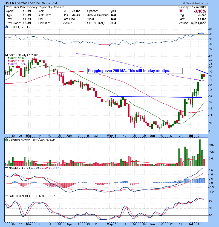Click the Chg -0.57 value
The width and height of the screenshot is (219, 227).
pyautogui.click(x=202, y=15)
